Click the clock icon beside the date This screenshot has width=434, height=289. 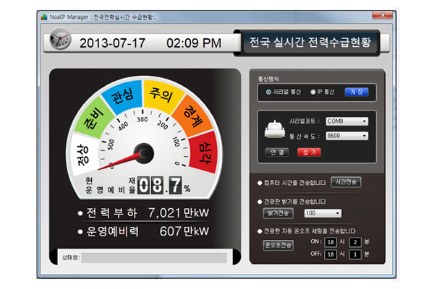pos(60,42)
